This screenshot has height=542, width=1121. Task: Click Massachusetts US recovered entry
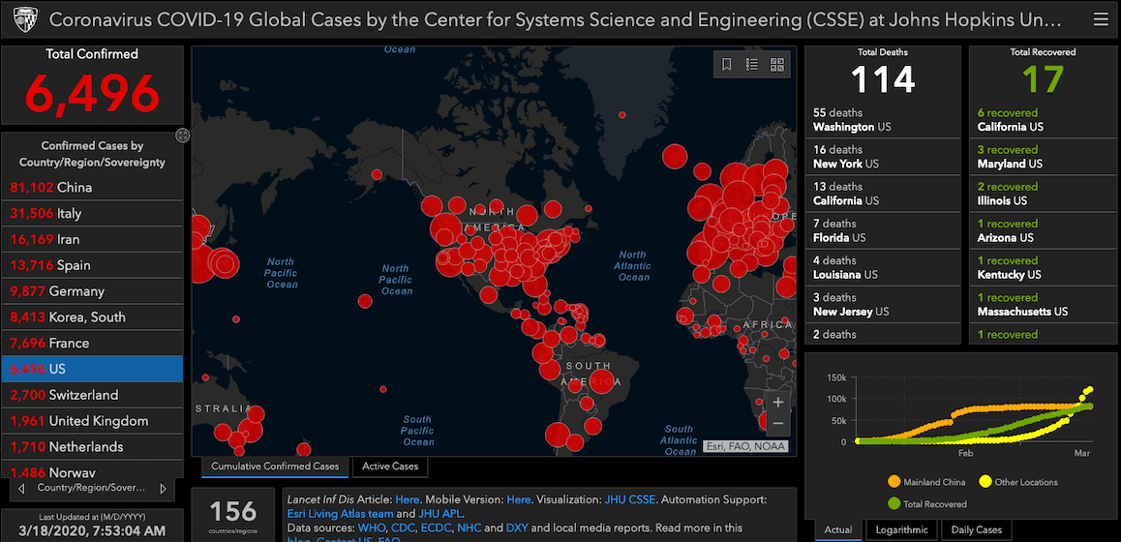(x=1044, y=304)
